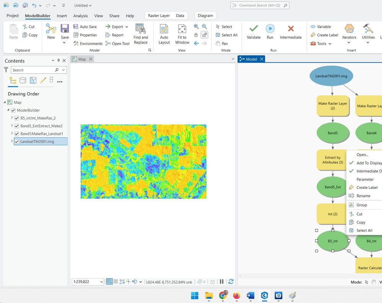Click the Save model icon
Screen dimensions: 382x303
[x=65, y=29]
